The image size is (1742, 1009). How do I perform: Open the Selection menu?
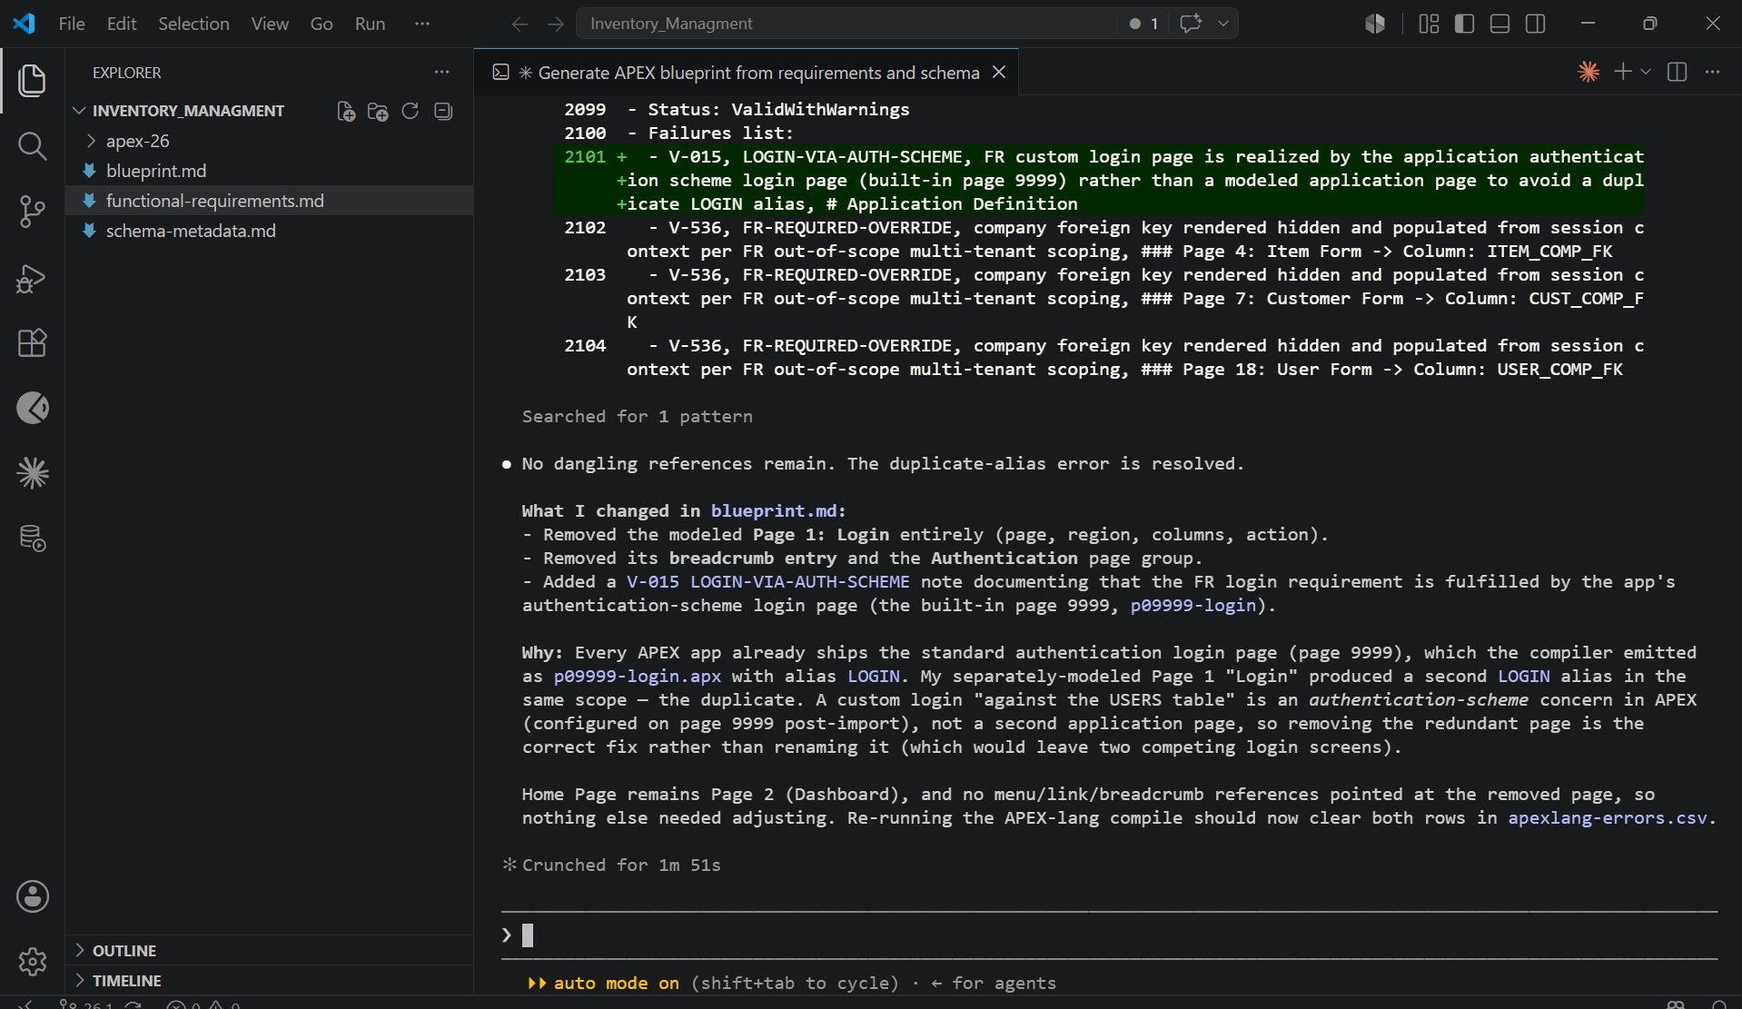(x=193, y=24)
